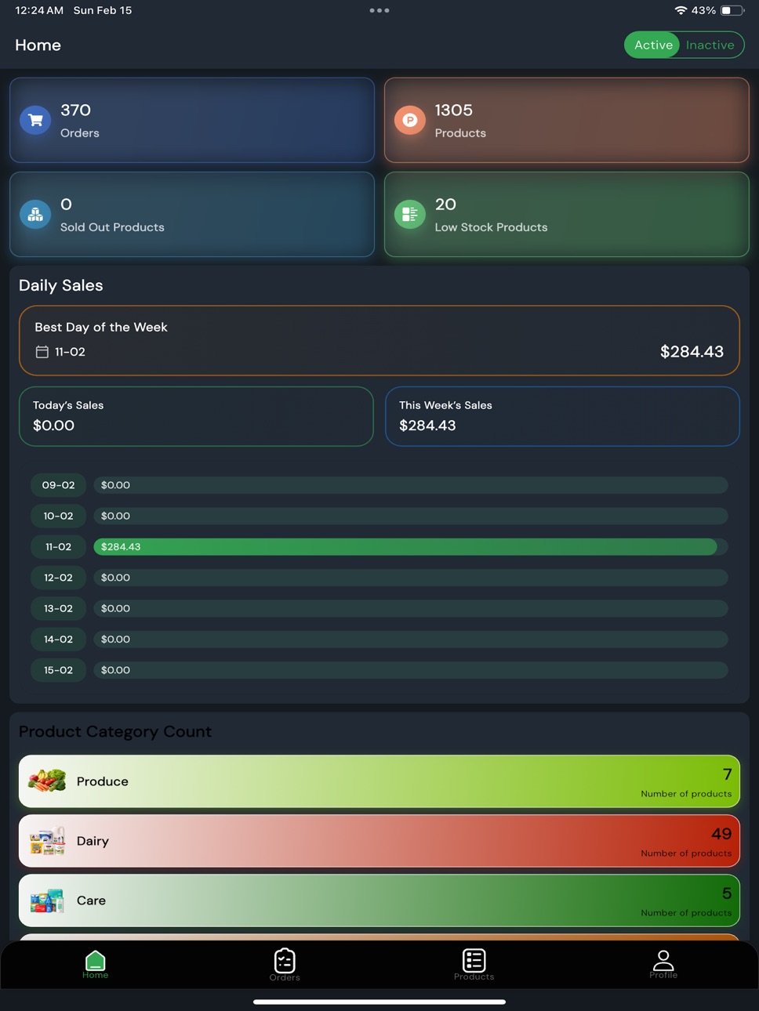Select the Home tab in bottom bar
The width and height of the screenshot is (759, 1011).
tap(95, 965)
